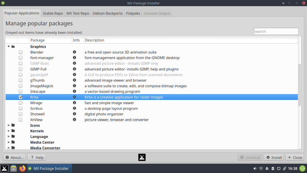Image resolution: width=307 pixels, height=173 pixels.
Task: Click the package list vertical scrollbar
Action: pos(300,85)
